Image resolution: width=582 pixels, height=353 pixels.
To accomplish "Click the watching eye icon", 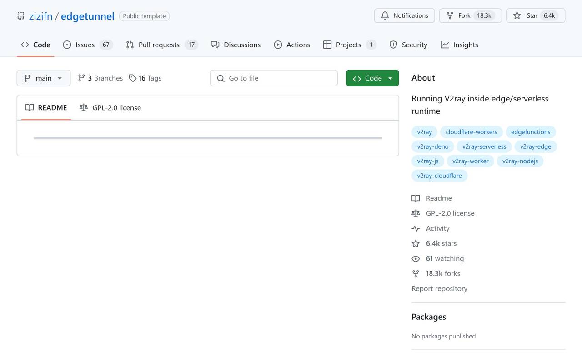I will click(416, 258).
